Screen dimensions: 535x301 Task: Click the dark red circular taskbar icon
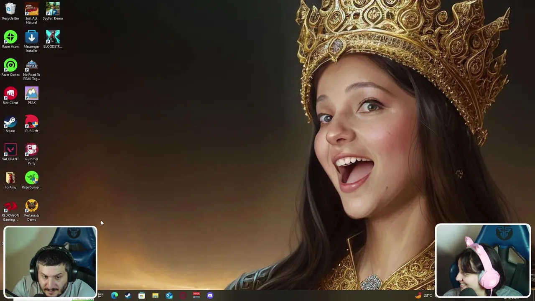183,296
